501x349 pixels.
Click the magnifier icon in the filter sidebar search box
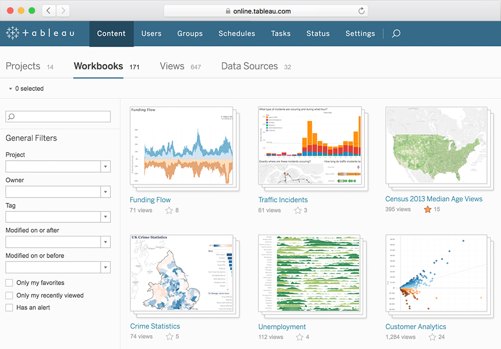[x=10, y=116]
